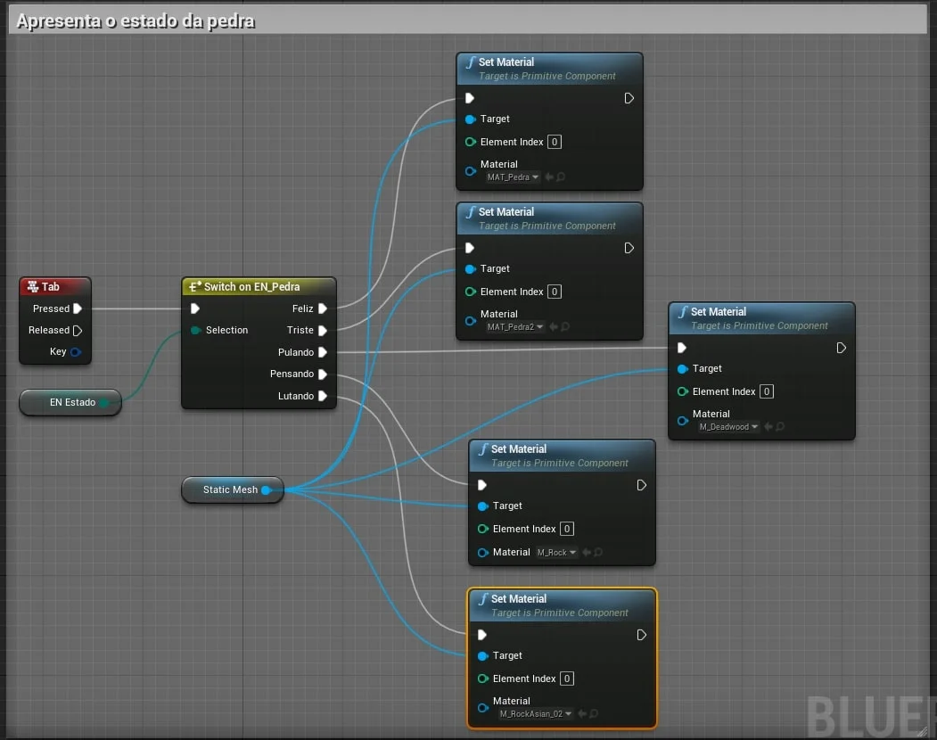Click exec output pin of M_RockAsian_02 Set Material

[641, 635]
